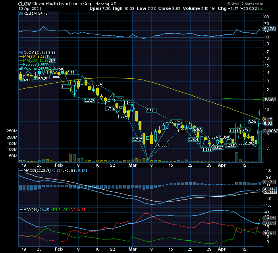
Task: Click the 1.329 retrace label
Action: pyautogui.click(x=89, y=101)
